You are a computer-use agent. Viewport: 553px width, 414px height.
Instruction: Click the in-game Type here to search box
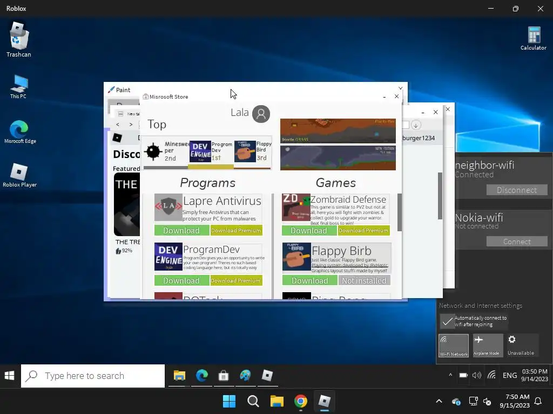93,376
